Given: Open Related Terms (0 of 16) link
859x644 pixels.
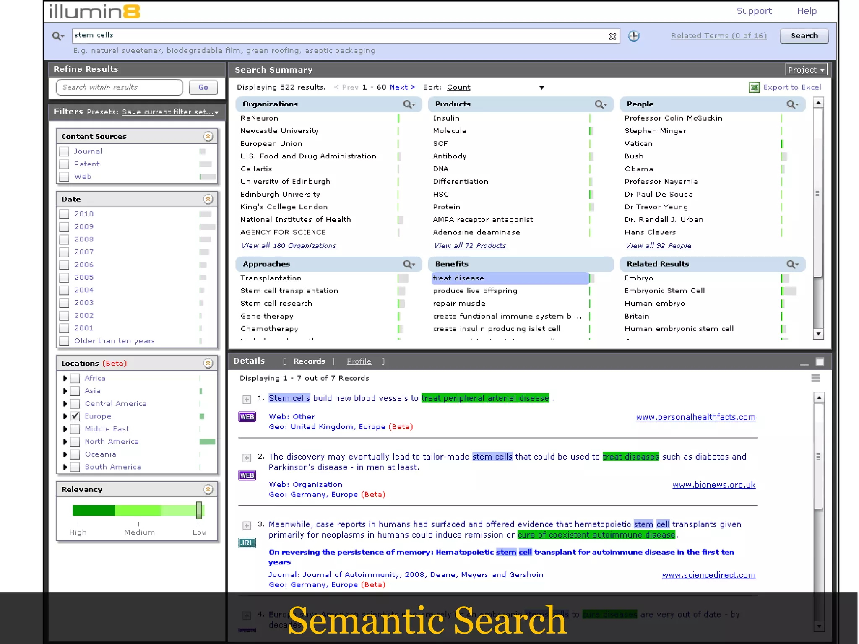Looking at the screenshot, I should pyautogui.click(x=718, y=36).
